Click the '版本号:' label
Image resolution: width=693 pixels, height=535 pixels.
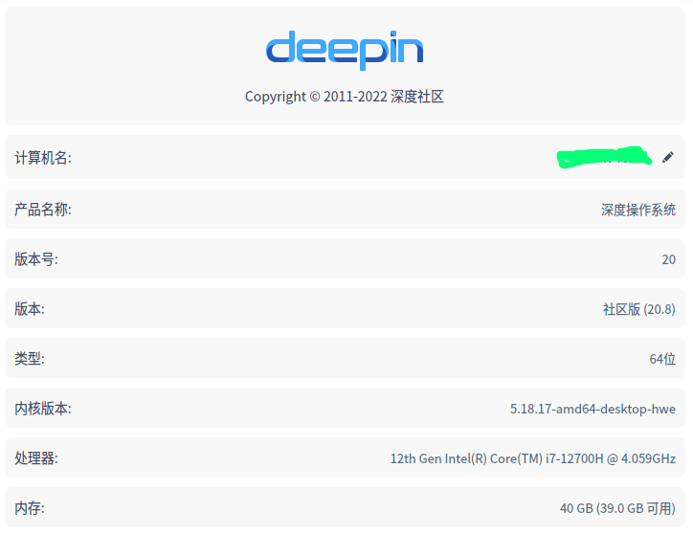pos(36,258)
